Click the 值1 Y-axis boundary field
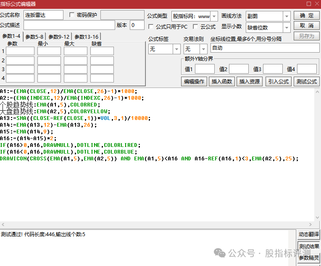321x266 pixels. (205, 69)
